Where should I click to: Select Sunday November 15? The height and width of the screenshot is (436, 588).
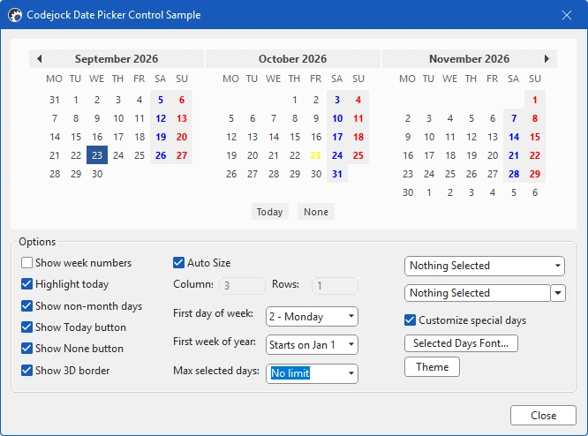point(535,137)
